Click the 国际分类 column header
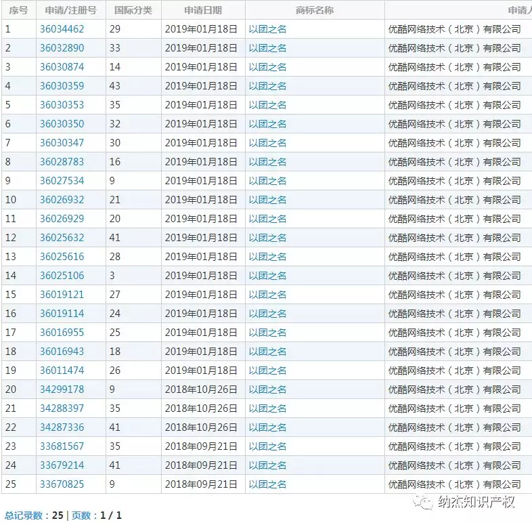The image size is (532, 525). [x=133, y=10]
